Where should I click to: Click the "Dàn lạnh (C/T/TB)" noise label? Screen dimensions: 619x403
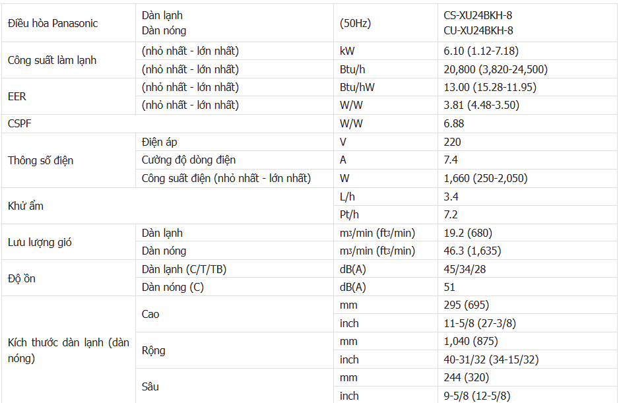coord(185,269)
